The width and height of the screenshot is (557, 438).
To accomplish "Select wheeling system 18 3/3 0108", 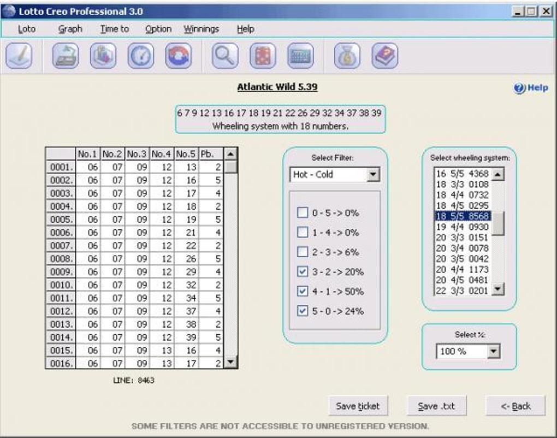I will point(462,185).
